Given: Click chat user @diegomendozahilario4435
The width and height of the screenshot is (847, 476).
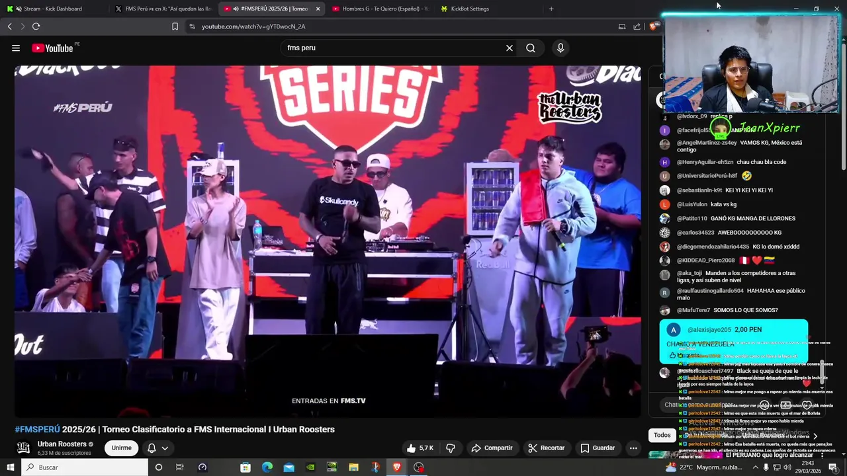Looking at the screenshot, I should coord(713,247).
